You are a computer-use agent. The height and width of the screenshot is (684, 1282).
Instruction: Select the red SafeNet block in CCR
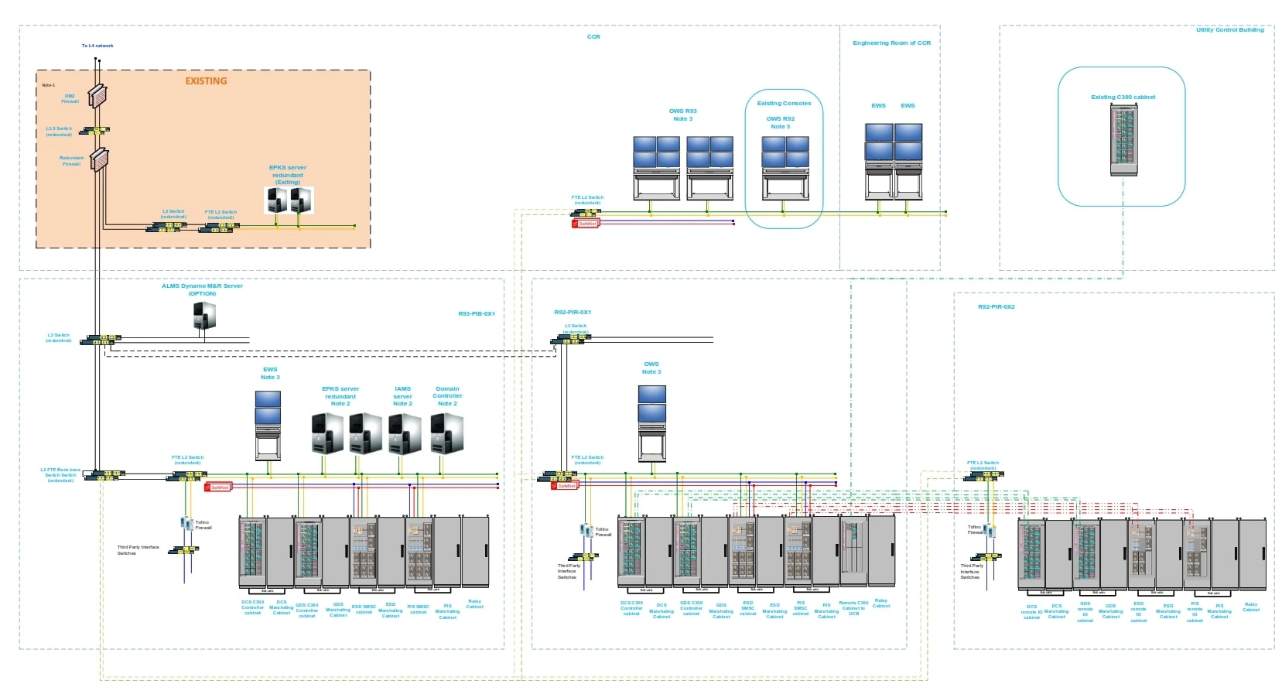tap(585, 224)
